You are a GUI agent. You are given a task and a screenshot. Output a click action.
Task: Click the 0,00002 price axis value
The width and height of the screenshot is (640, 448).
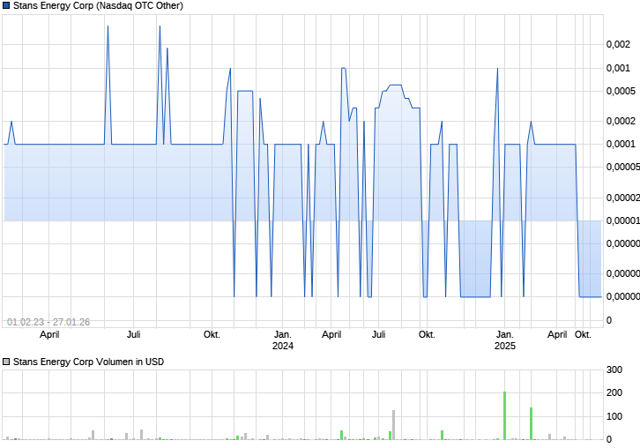623,198
